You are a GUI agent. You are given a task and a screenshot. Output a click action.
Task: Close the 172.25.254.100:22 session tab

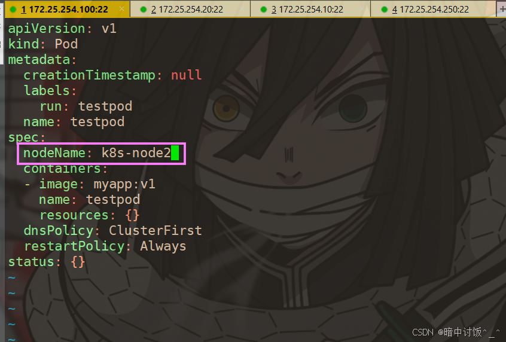tap(121, 9)
